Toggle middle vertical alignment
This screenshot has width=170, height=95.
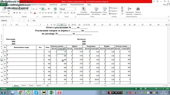point(43,9)
